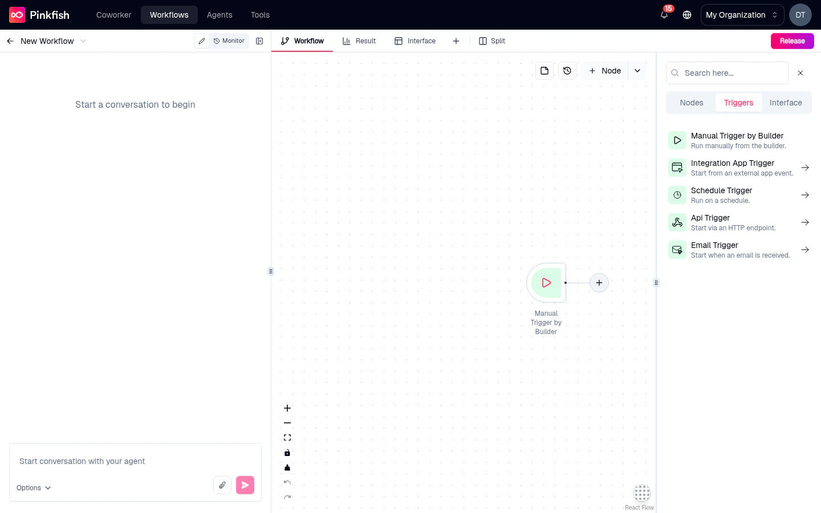This screenshot has height=513, width=821.
Task: Switch to the Result tab
Action: [x=359, y=41]
